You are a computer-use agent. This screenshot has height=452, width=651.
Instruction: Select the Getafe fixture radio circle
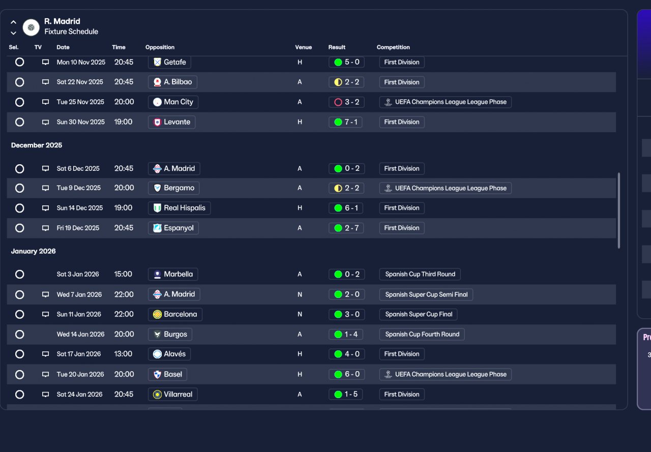tap(20, 62)
